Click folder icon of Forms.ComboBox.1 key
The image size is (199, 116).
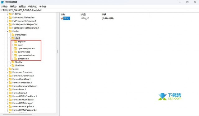click(x=10, y=83)
